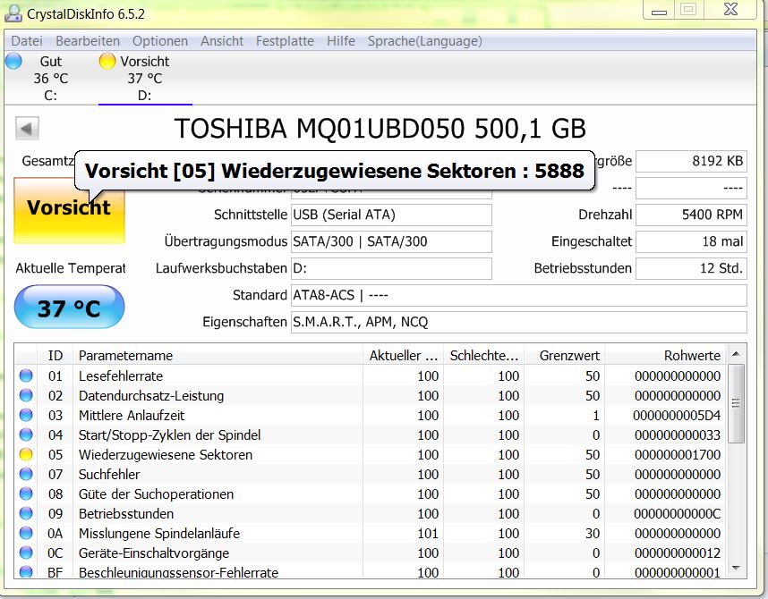Click the Aktueller column header
This screenshot has width=768, height=599.
[403, 355]
